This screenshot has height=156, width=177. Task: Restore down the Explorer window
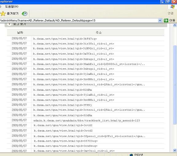168,2
